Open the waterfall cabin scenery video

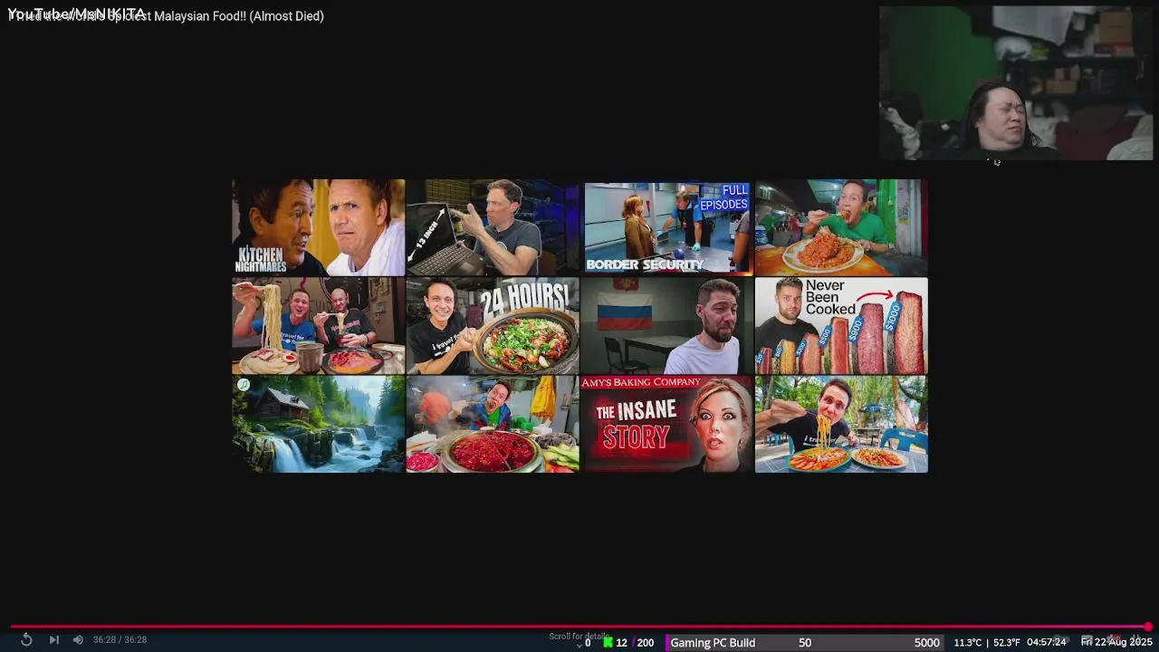coord(318,424)
